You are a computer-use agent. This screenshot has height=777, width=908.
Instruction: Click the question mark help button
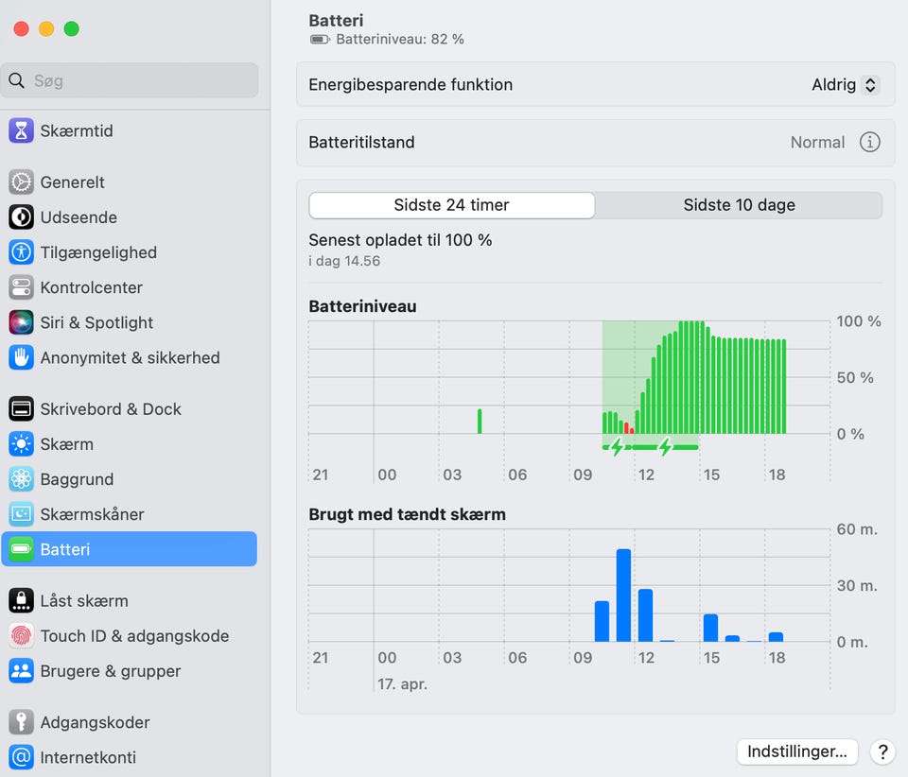[882, 751]
